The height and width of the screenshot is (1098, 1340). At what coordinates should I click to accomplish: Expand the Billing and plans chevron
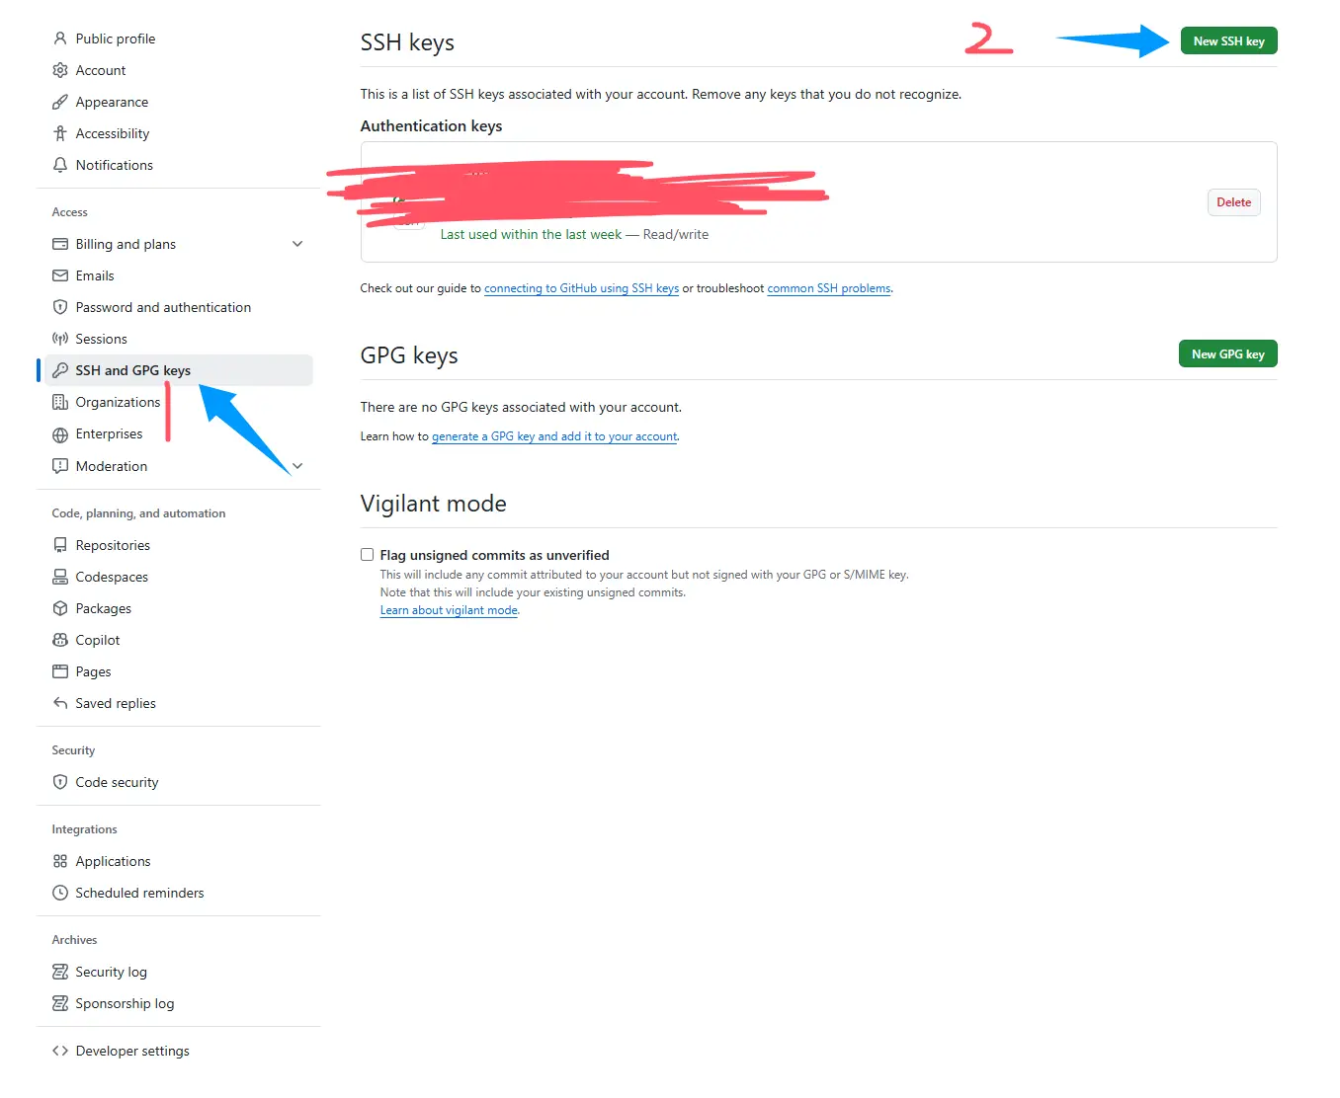click(x=297, y=244)
